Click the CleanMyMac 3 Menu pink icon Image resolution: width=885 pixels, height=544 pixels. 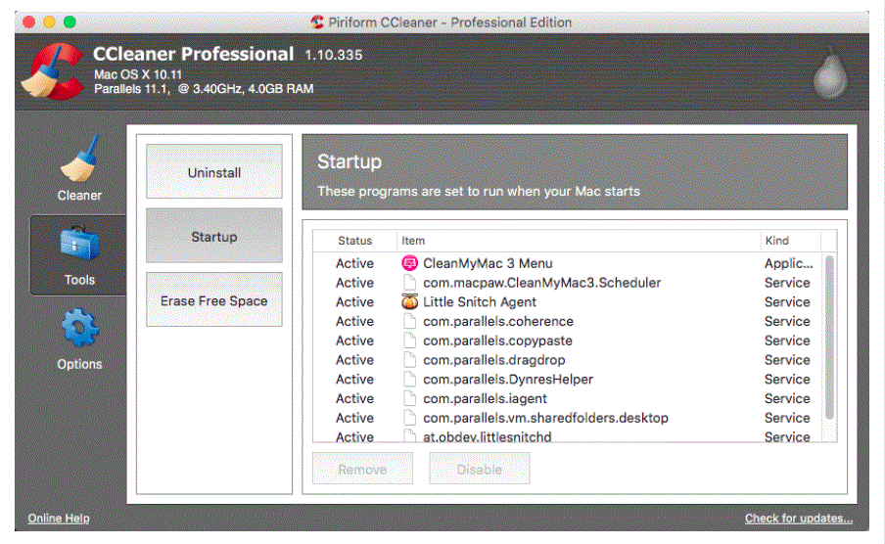[409, 263]
